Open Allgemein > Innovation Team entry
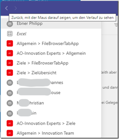The width and height of the screenshot is (119, 139). click(51, 133)
